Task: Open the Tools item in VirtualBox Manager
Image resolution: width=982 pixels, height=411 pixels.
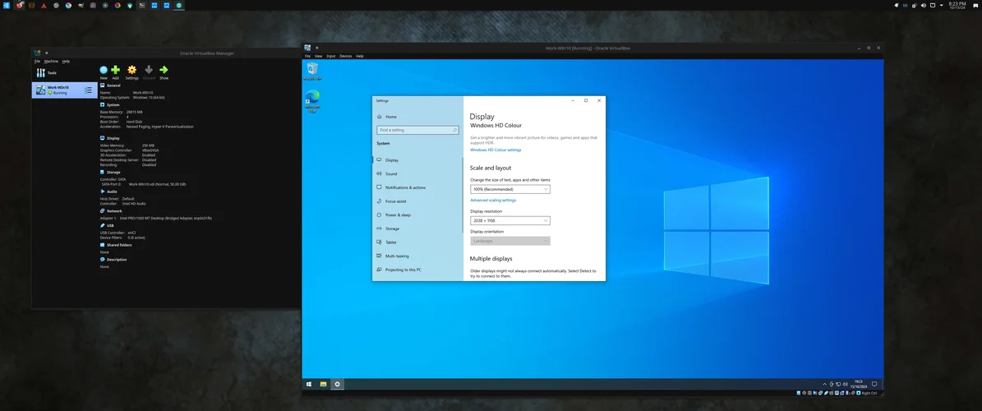Action: (x=48, y=73)
